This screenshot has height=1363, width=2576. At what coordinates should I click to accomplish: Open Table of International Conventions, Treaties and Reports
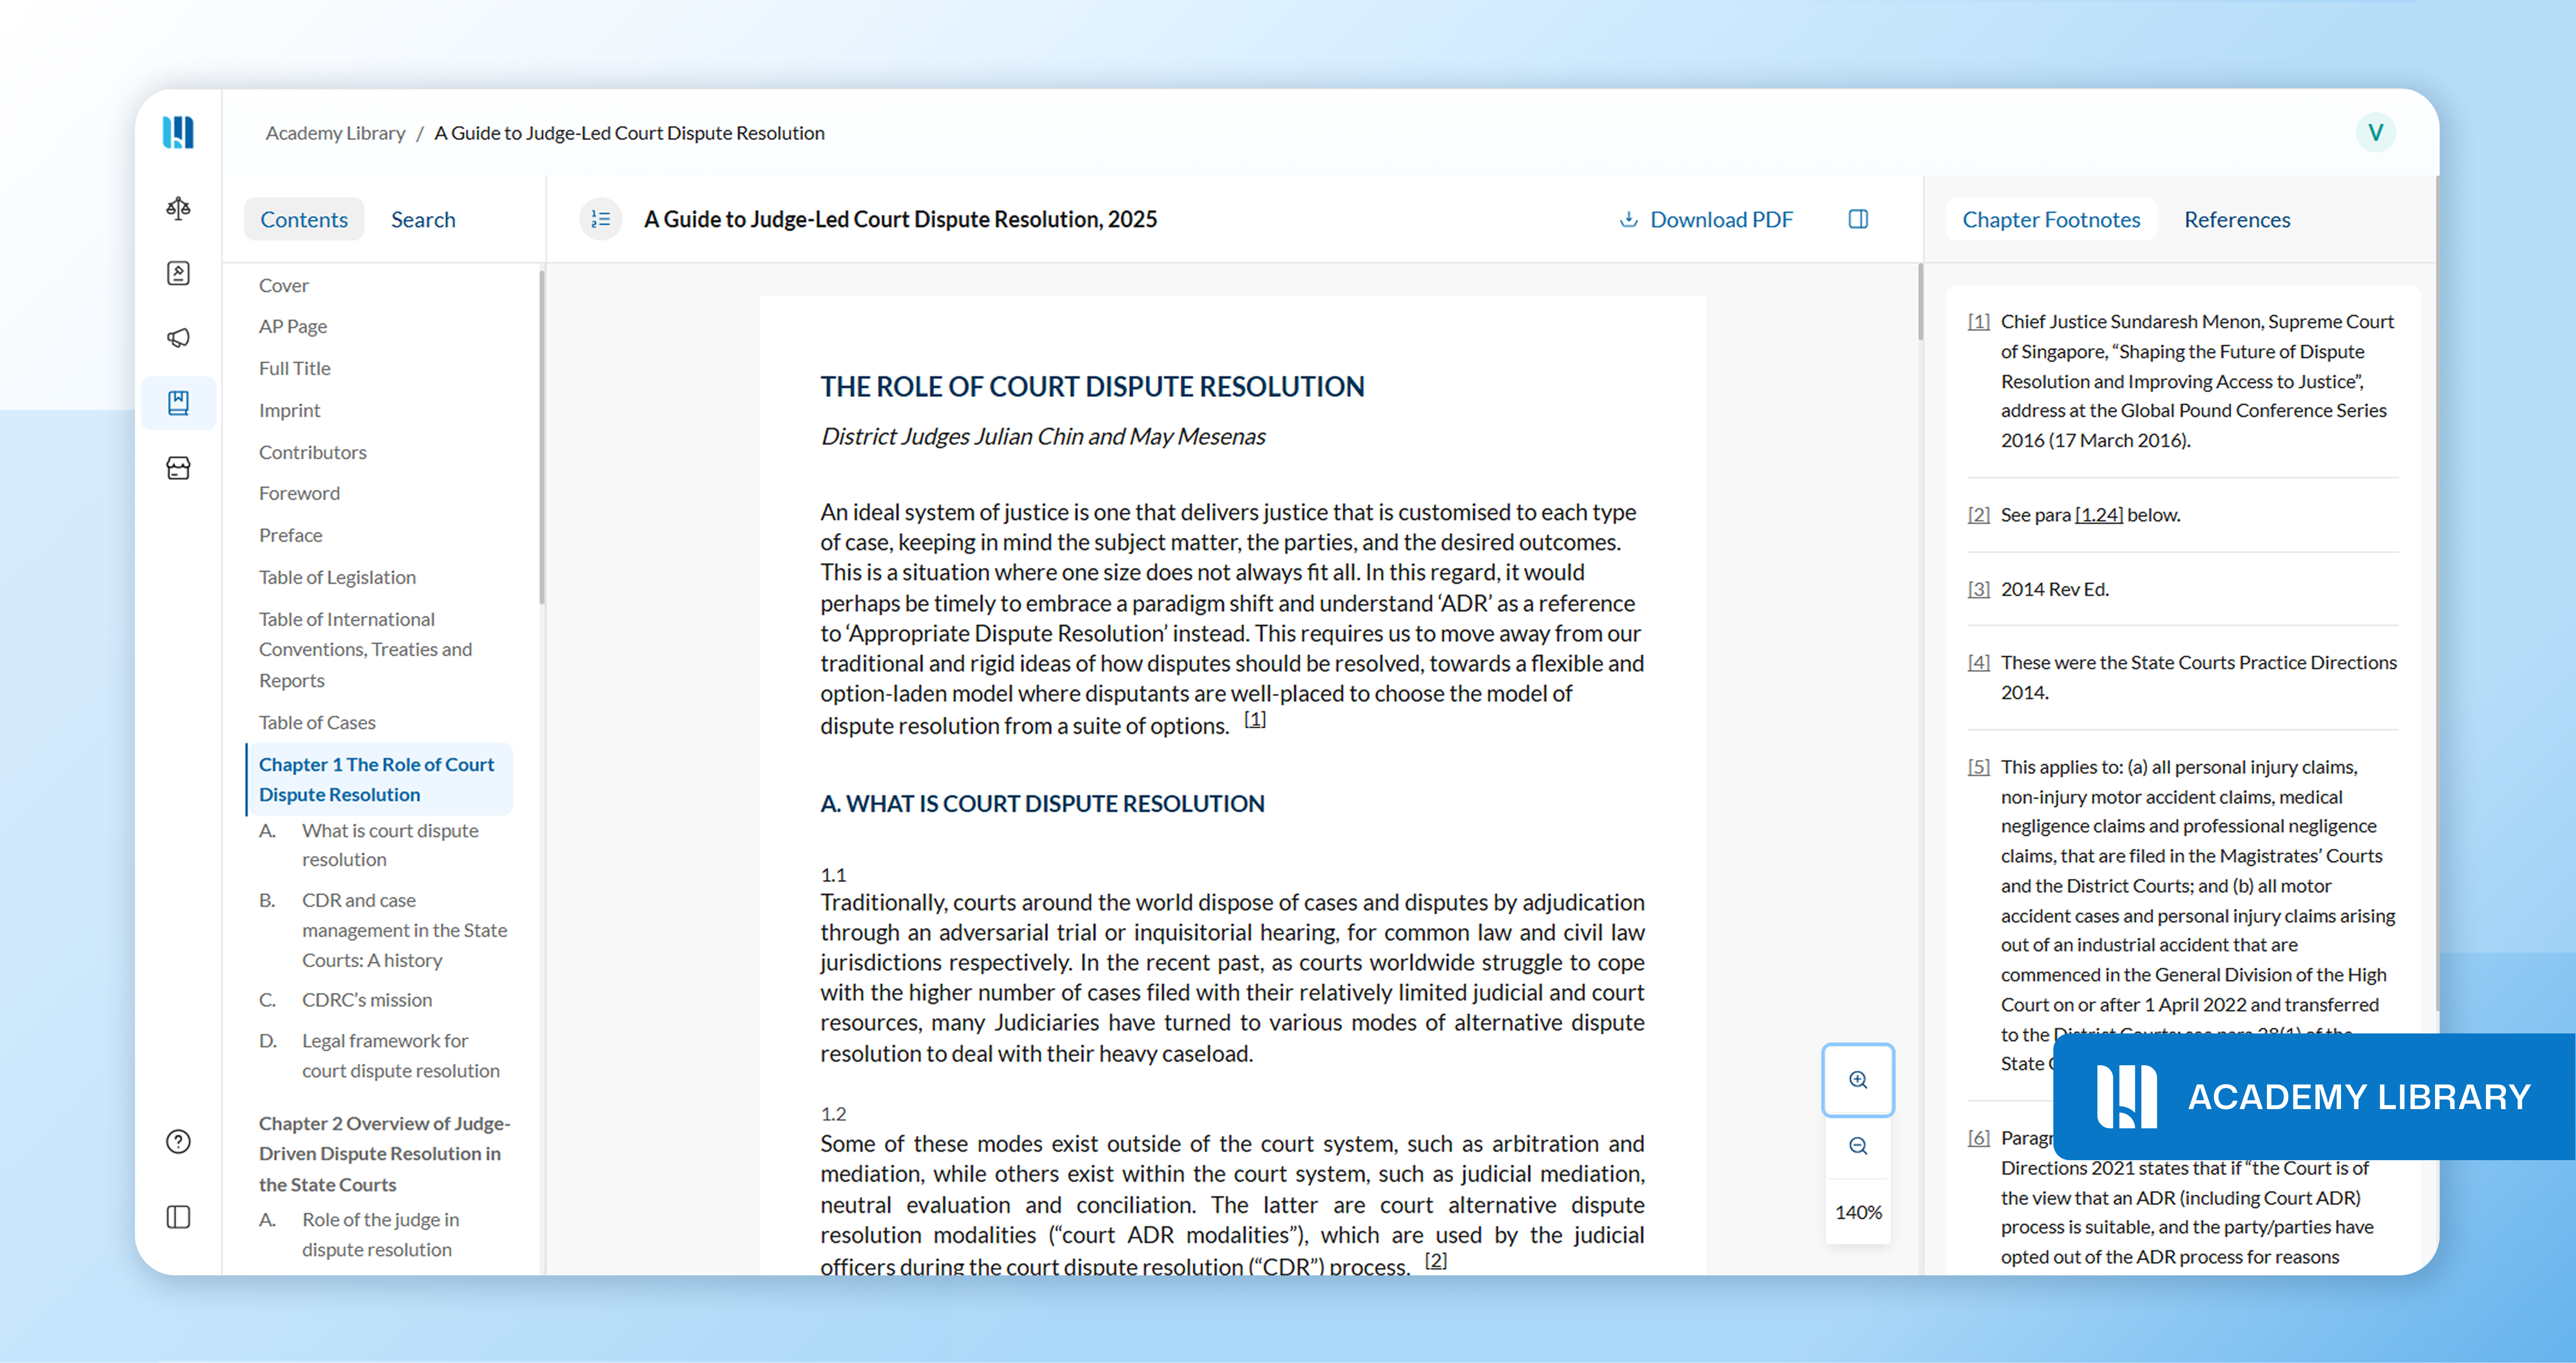click(366, 649)
